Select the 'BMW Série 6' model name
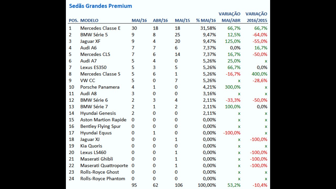This screenshot has width=336, height=189. (x=94, y=100)
